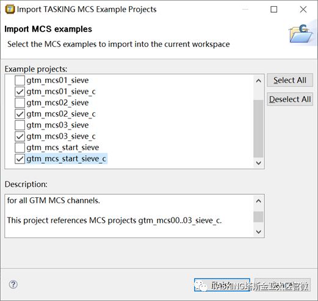
Task: Click the TASKING app icon in title bar
Action: point(10,9)
